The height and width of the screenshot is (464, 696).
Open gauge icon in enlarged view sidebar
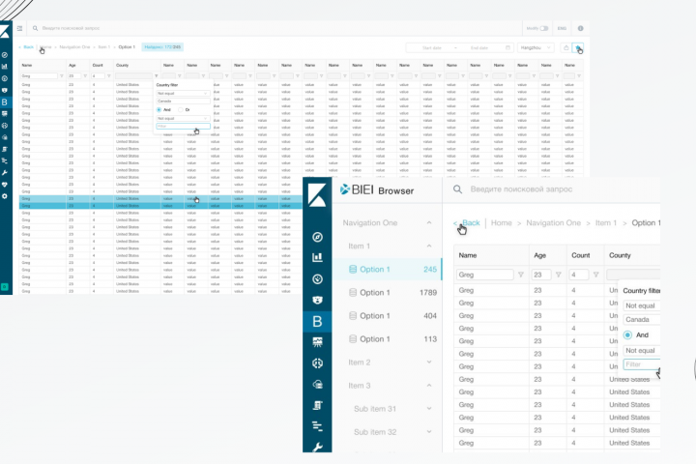click(x=317, y=279)
